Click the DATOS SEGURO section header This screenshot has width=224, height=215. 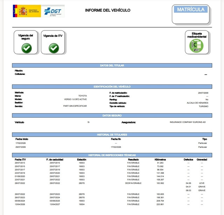point(112,116)
